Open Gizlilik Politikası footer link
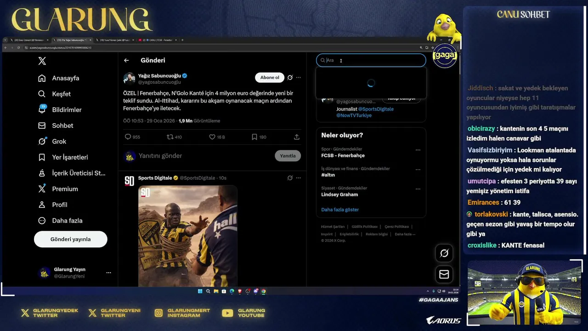This screenshot has width=588, height=331. (365, 227)
